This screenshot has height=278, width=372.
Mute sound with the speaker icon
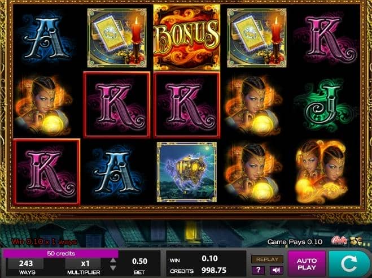point(277,270)
